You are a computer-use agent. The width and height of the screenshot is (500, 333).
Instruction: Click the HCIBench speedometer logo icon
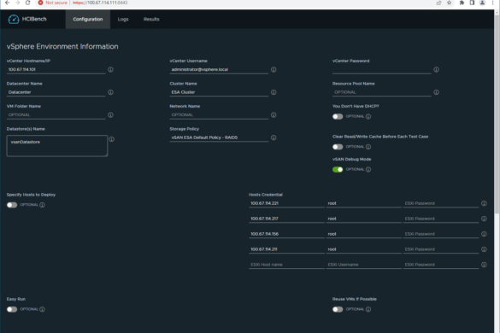pos(14,19)
